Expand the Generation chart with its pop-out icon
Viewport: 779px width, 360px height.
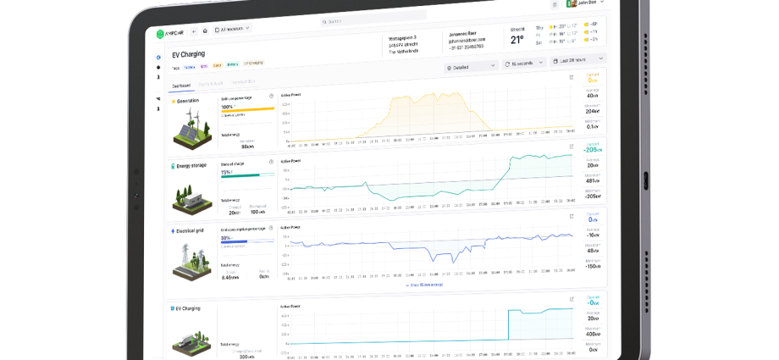click(x=572, y=77)
